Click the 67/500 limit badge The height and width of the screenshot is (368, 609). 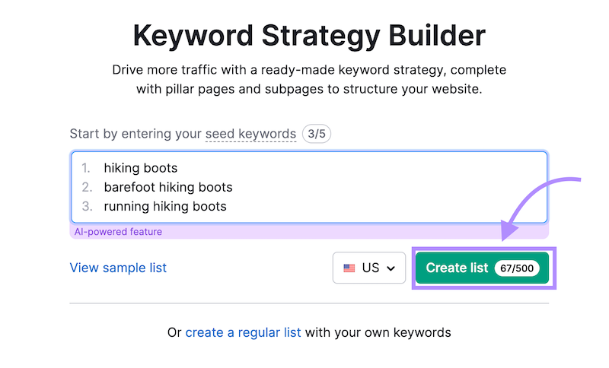pos(518,268)
